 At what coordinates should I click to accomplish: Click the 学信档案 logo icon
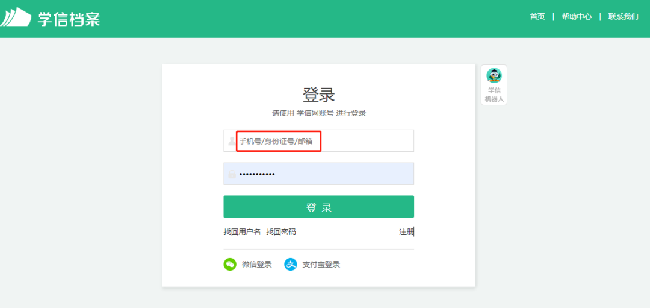point(16,17)
